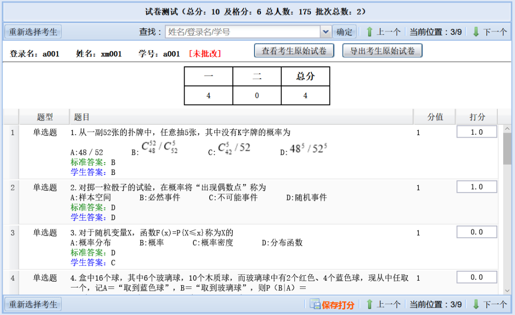Click the top 重新选择考生 button
The height and width of the screenshot is (315, 515).
pos(33,32)
